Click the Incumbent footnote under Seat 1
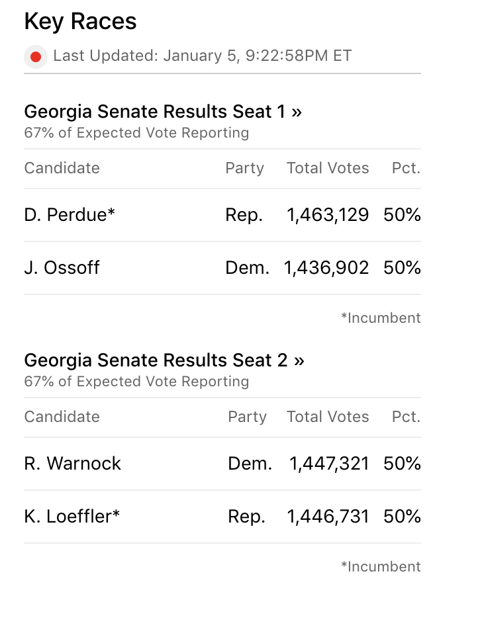The image size is (482, 635). (381, 318)
